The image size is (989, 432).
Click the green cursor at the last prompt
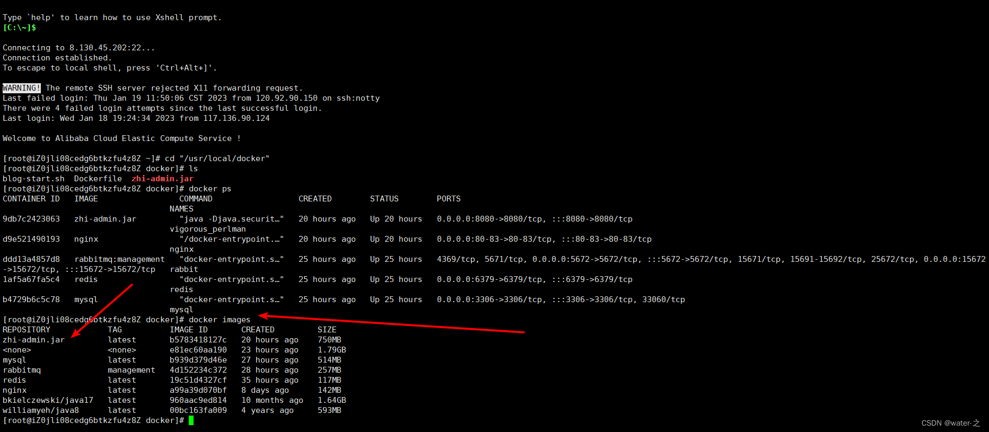[x=191, y=420]
